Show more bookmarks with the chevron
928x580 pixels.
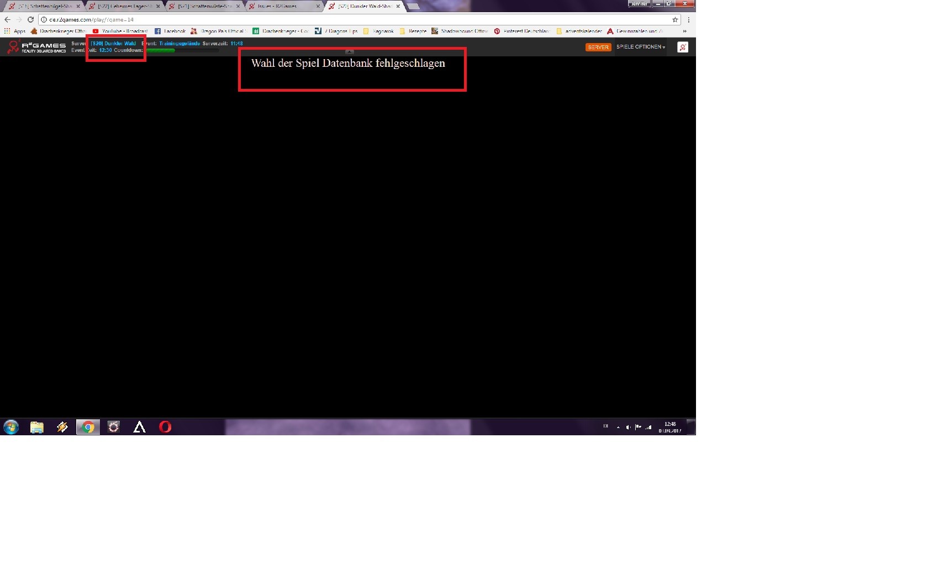coord(685,31)
